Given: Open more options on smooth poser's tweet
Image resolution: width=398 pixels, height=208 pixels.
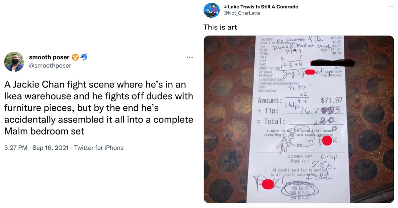Looking at the screenshot, I should coord(190,57).
